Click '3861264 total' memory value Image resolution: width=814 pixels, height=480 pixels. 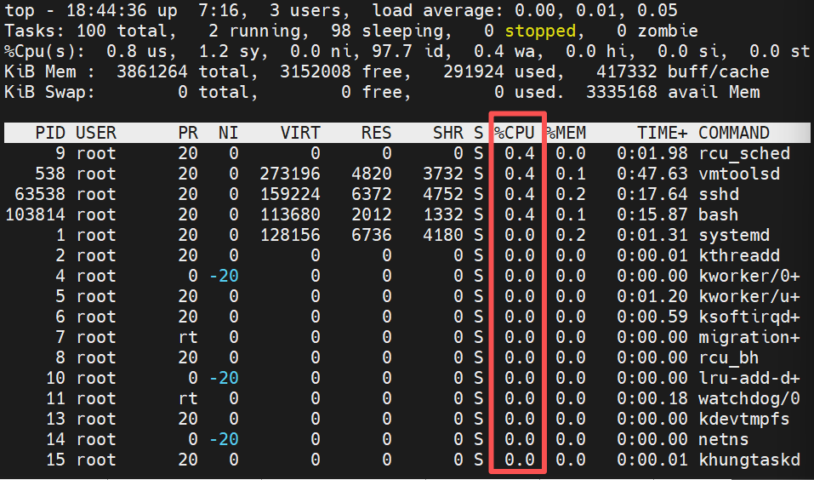(x=187, y=71)
